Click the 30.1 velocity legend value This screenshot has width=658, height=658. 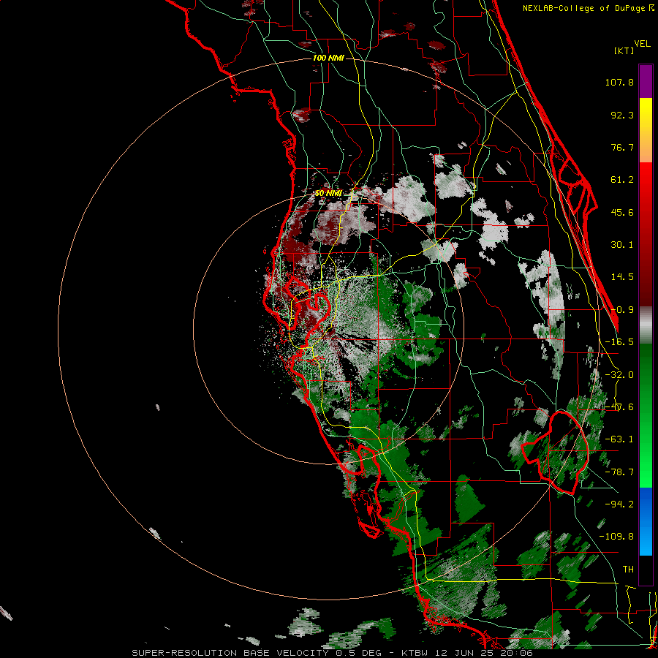[x=622, y=245]
